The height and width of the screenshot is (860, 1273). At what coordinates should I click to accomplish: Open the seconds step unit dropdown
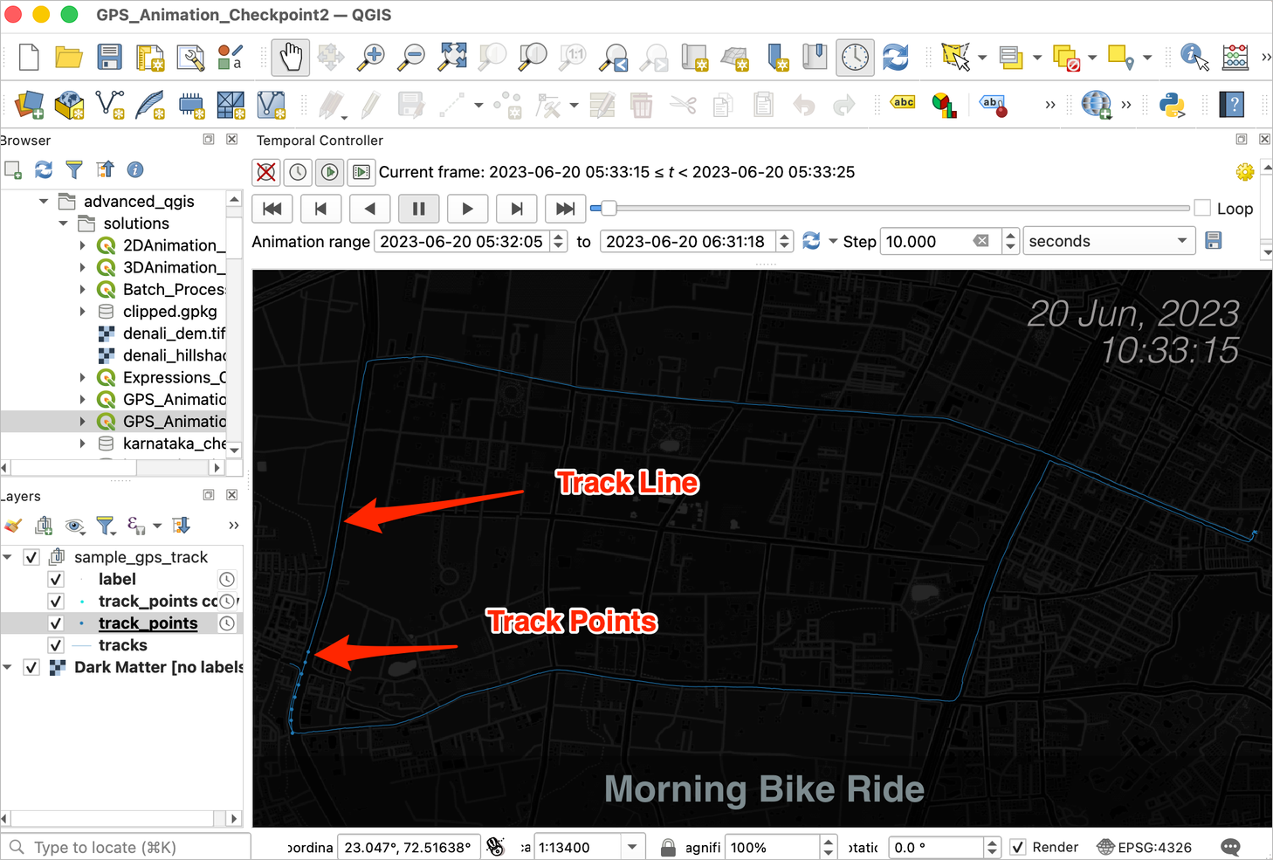click(x=1108, y=241)
